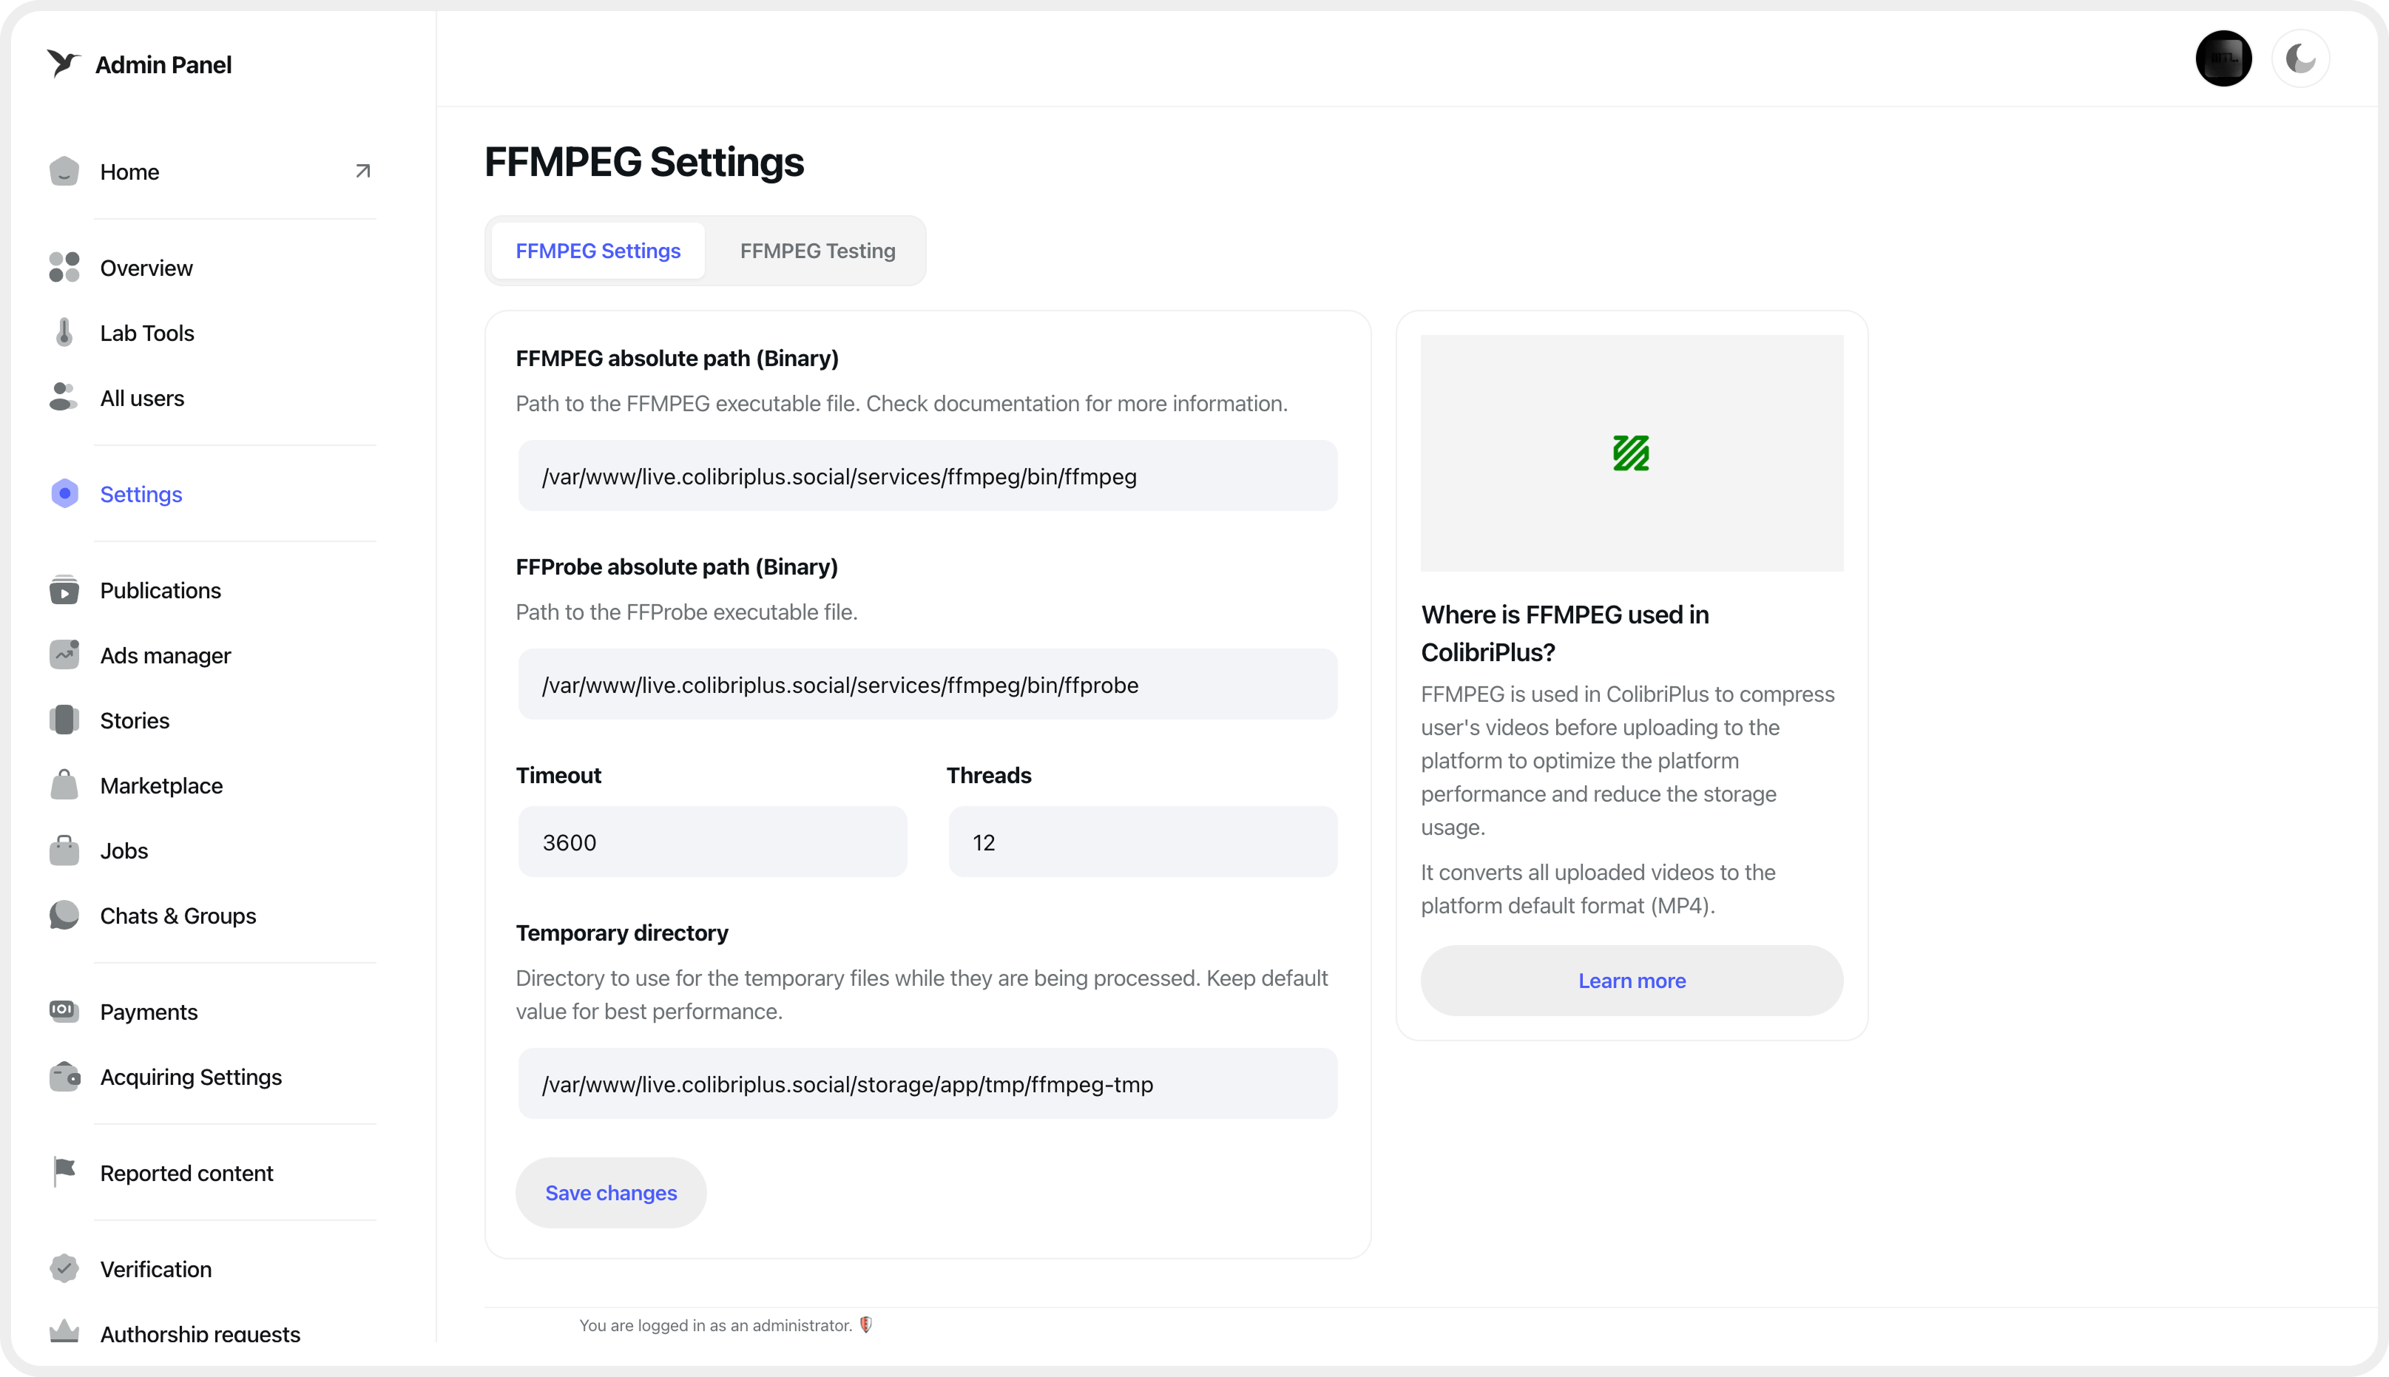Open Home via external arrow icon
2389x1377 pixels.
pyautogui.click(x=362, y=171)
